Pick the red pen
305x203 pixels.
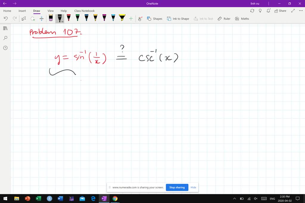(69, 18)
